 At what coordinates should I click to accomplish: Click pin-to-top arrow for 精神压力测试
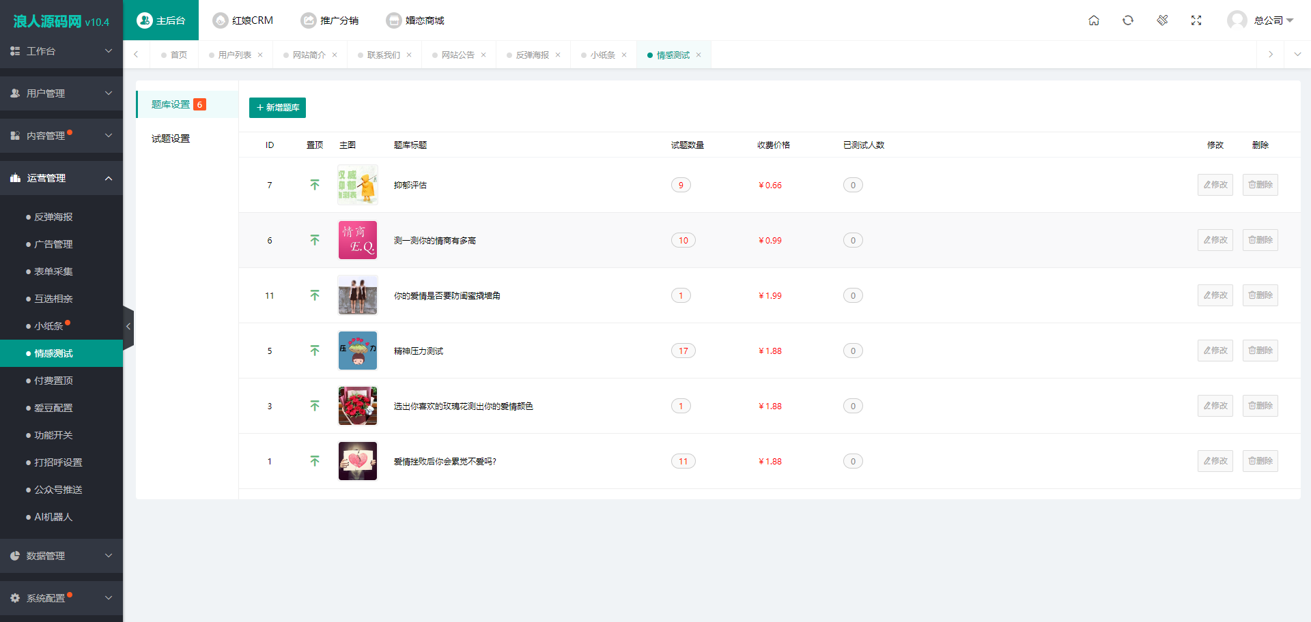[315, 351]
